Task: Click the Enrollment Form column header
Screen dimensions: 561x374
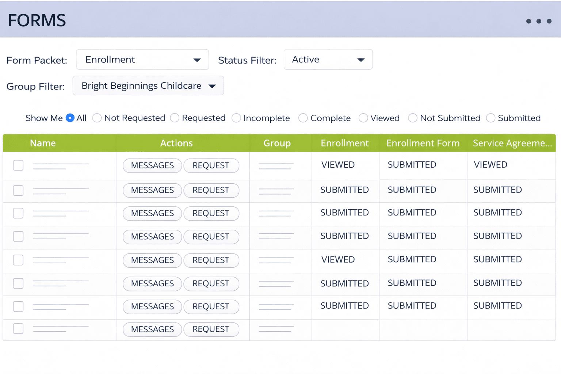Action: tap(423, 143)
